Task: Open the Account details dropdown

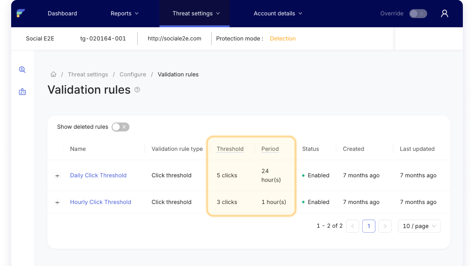Action: 278,13
